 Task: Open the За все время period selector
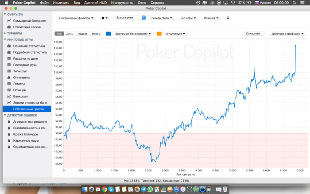click(130, 18)
